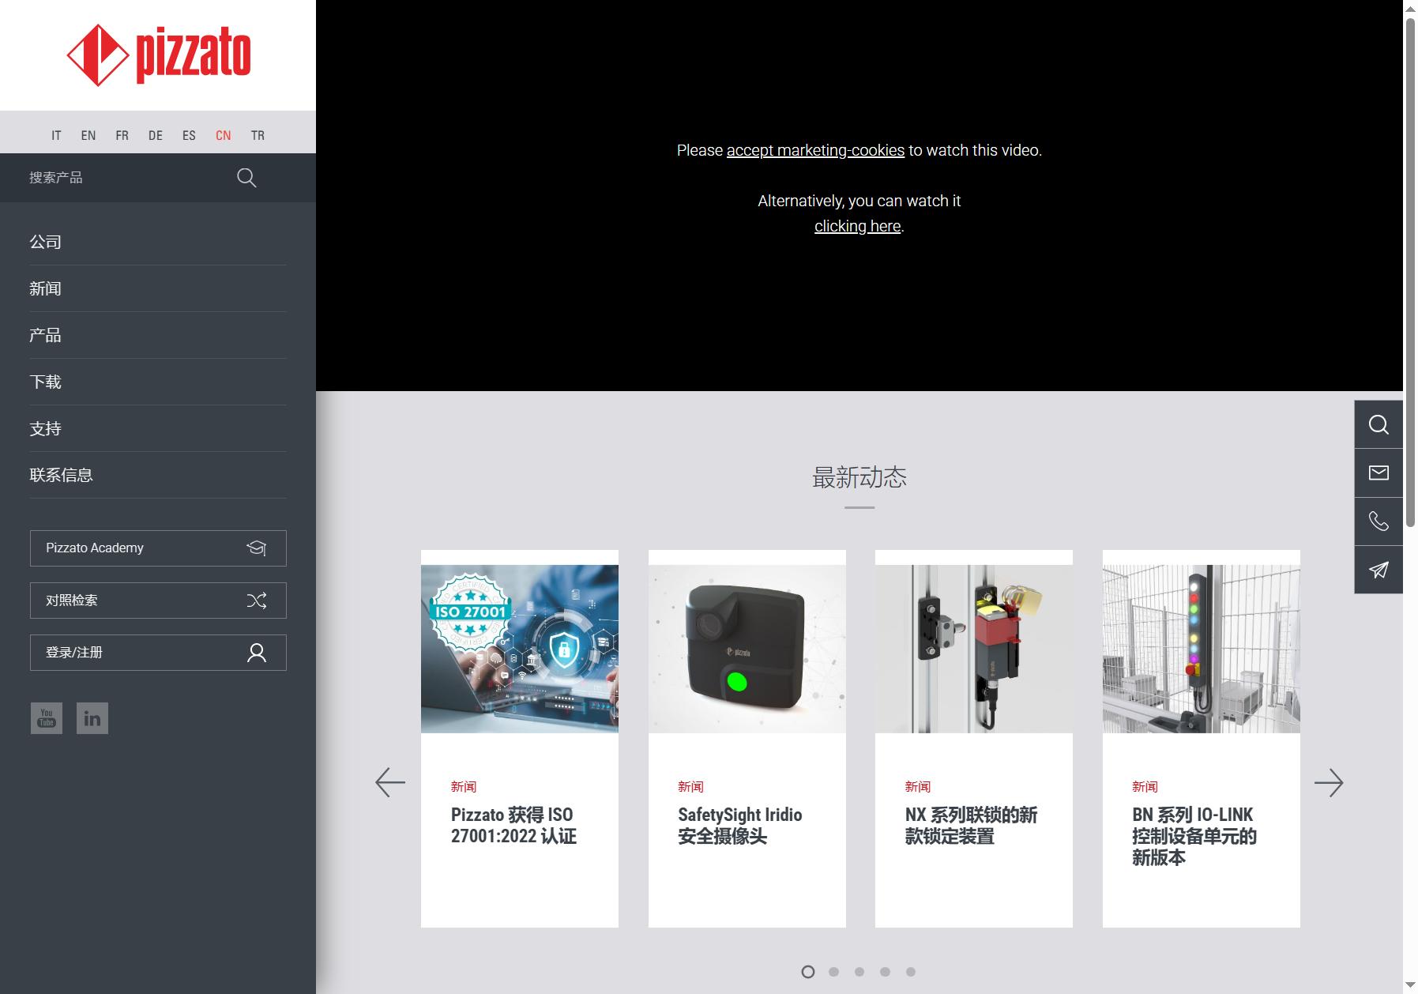Screen dimensions: 1418x994
Task: Open the LinkedIn social icon
Action: pyautogui.click(x=92, y=718)
